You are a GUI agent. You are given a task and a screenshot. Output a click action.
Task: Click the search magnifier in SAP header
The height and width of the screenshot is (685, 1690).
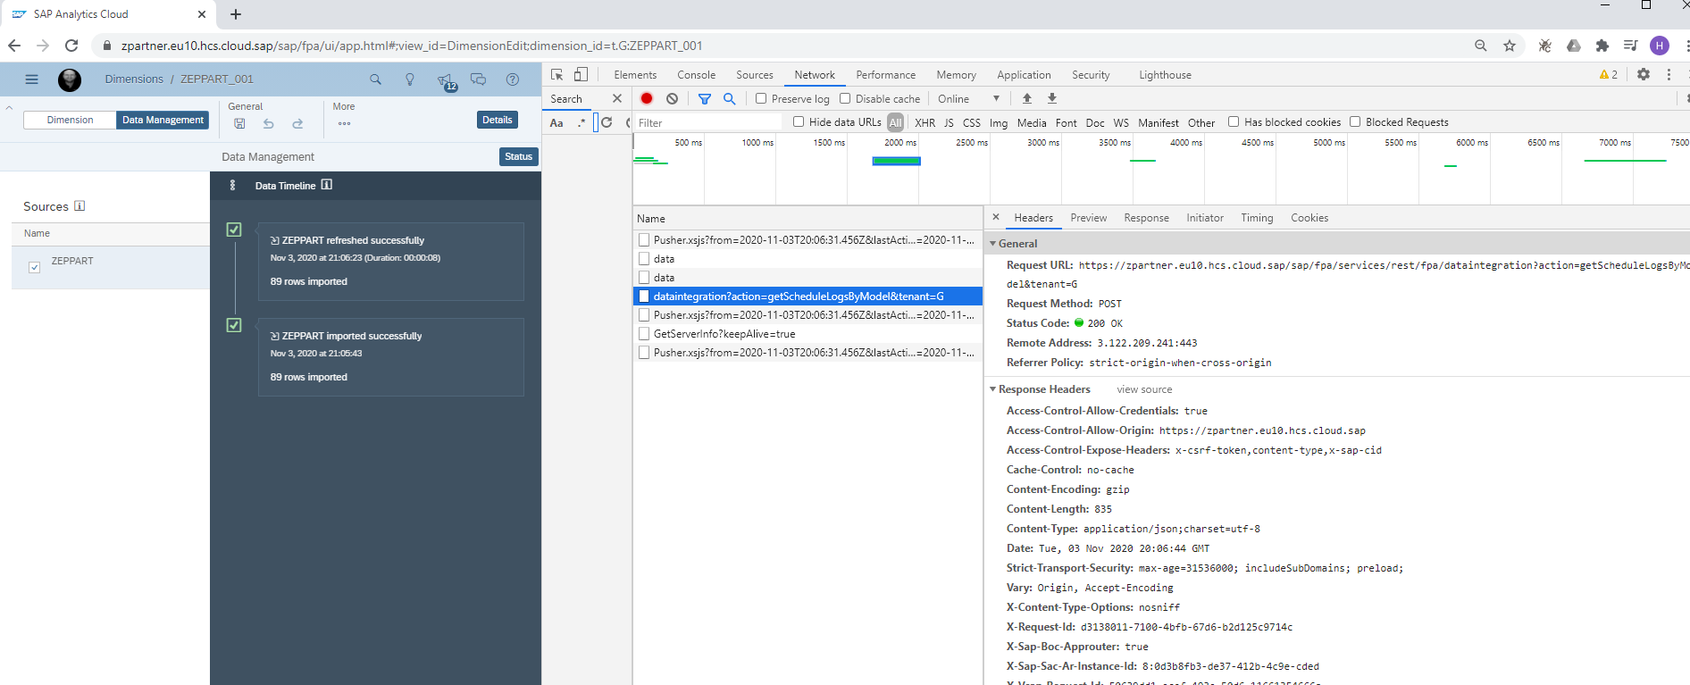pos(375,79)
